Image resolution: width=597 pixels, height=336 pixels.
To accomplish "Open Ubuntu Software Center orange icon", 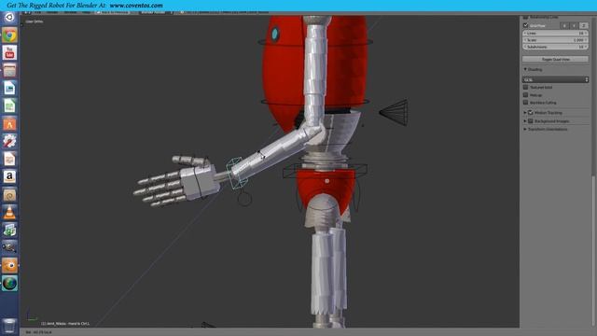I will click(x=9, y=123).
